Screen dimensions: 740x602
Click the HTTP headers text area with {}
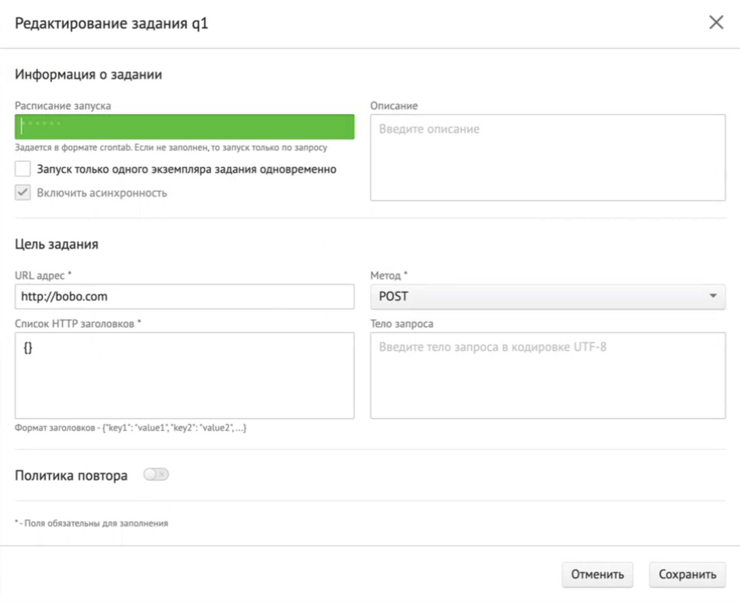[x=184, y=375]
